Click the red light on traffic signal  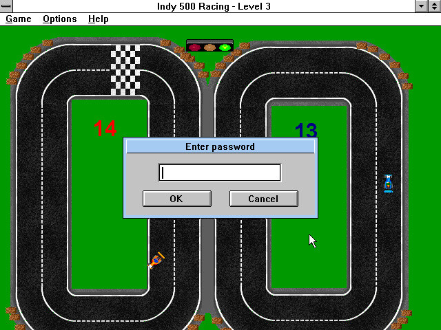194,47
